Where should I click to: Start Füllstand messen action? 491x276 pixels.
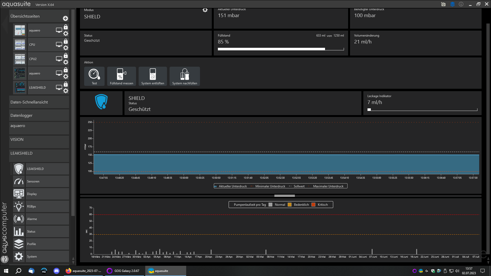121,76
